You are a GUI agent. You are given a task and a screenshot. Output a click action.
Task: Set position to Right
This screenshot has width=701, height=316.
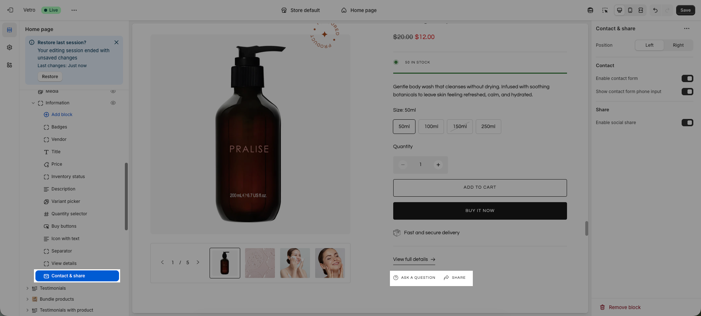[678, 45]
